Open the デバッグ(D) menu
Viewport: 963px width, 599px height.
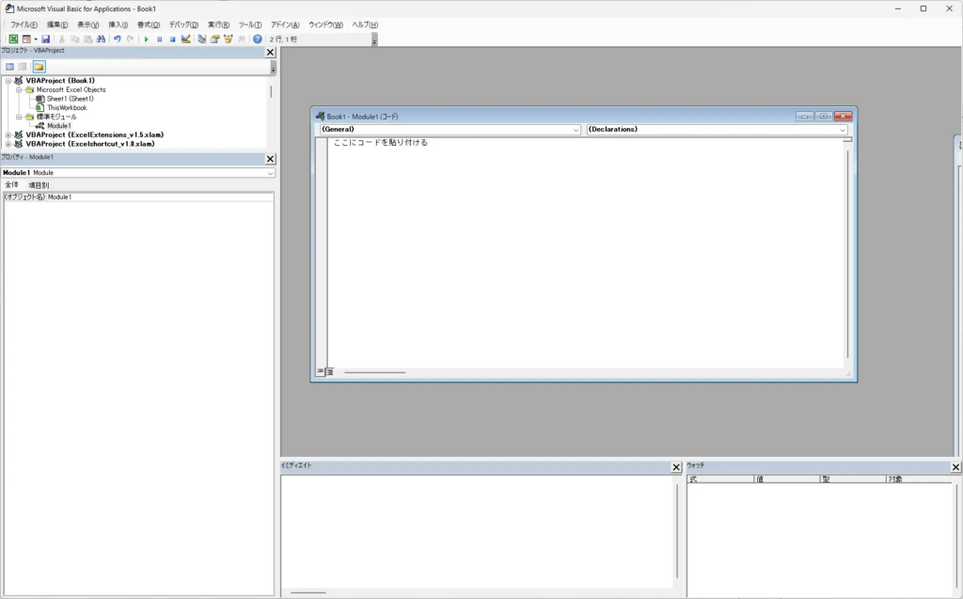point(183,24)
